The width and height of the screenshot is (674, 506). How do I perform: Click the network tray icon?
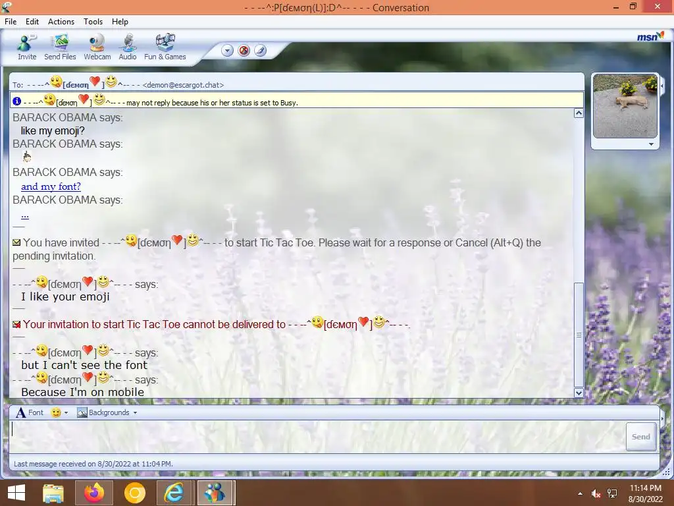click(612, 493)
